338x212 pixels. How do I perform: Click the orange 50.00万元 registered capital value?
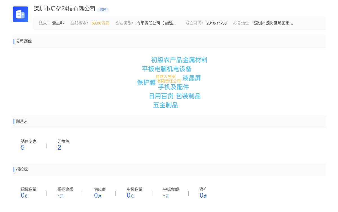coord(100,23)
